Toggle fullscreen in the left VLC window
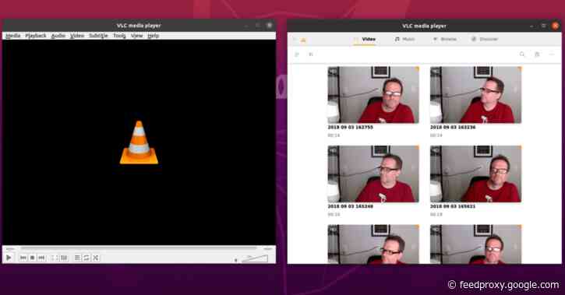Screen dimensions: 565x295 [x=54, y=258]
